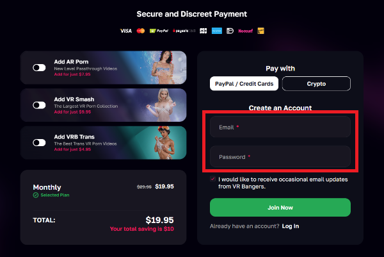This screenshot has width=384, height=257.
Task: Select the Monthly plan row
Action: tap(103, 190)
